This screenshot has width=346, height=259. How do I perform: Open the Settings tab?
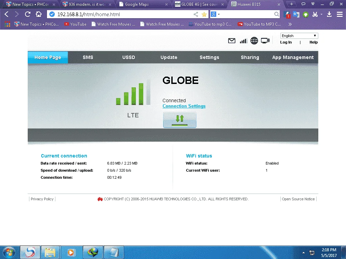tap(209, 57)
